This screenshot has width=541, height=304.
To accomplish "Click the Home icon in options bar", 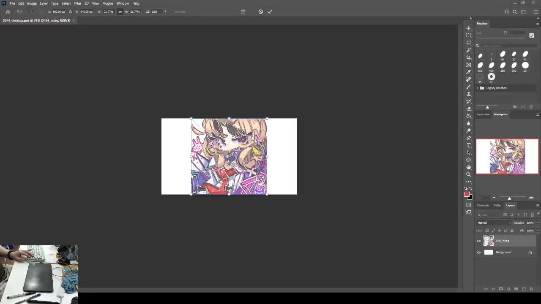I will [8, 12].
